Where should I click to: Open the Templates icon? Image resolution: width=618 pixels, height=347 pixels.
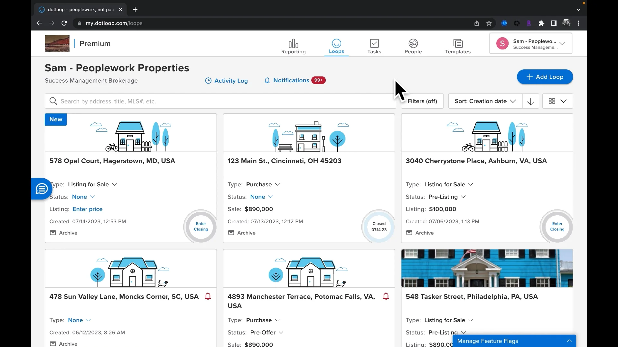(458, 44)
